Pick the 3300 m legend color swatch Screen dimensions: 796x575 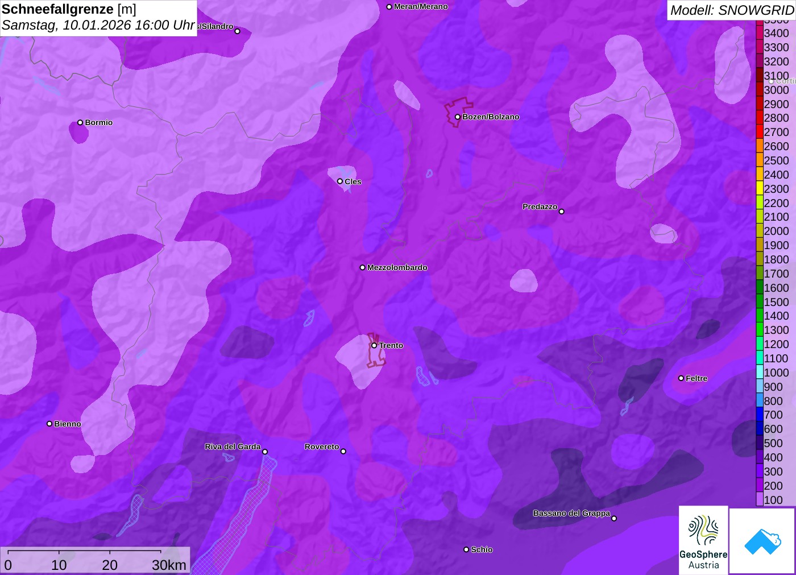[760, 47]
